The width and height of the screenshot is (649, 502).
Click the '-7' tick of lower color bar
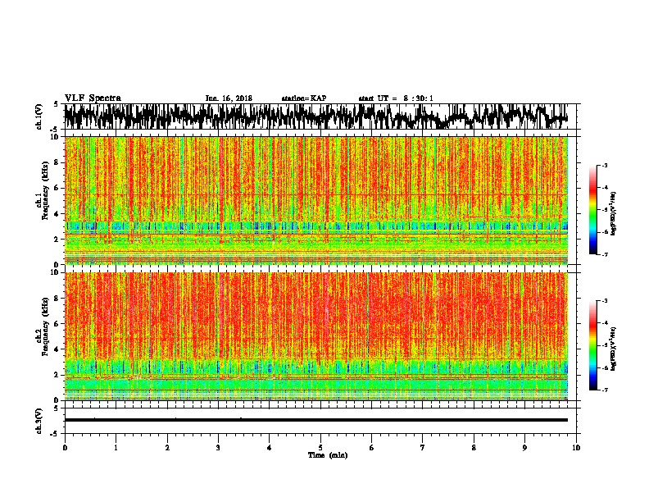point(604,390)
